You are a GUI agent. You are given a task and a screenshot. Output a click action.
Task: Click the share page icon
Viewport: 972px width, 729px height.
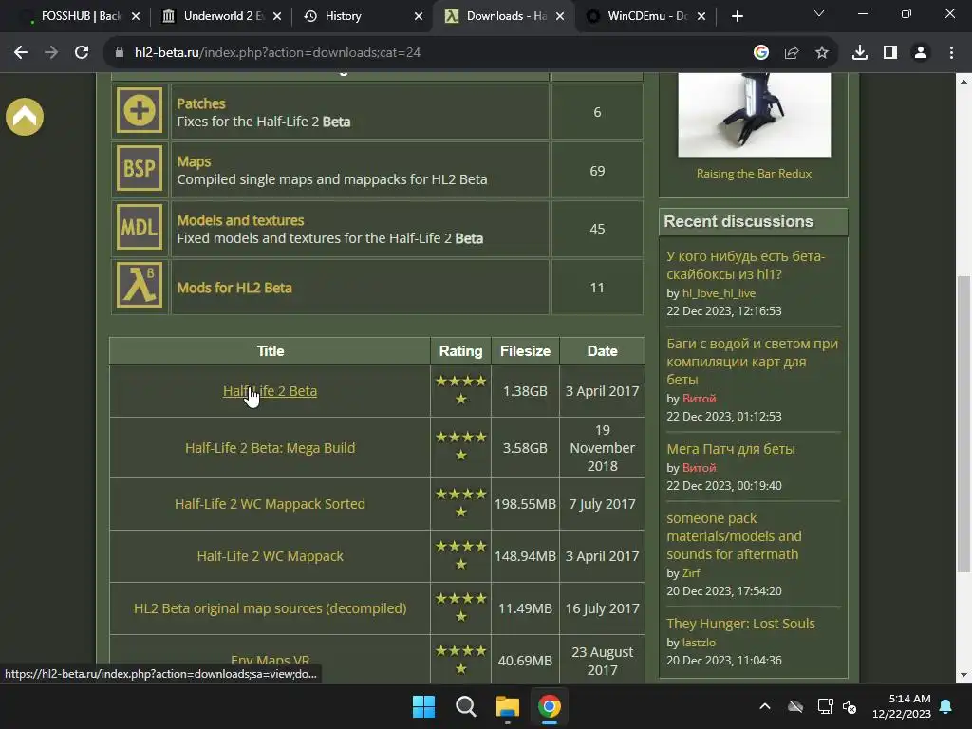(x=792, y=53)
